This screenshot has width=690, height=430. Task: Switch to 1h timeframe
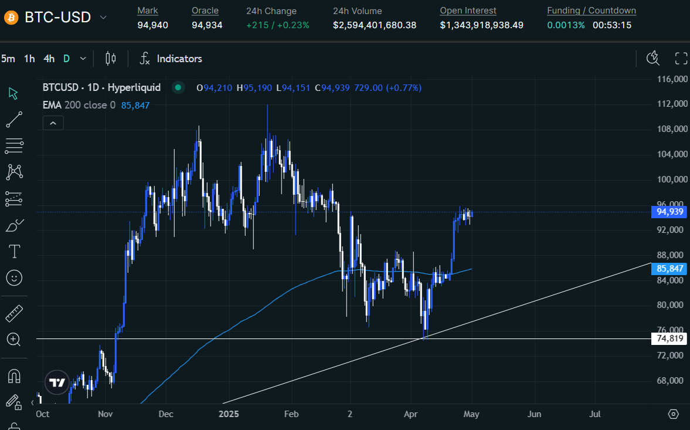[x=29, y=59]
